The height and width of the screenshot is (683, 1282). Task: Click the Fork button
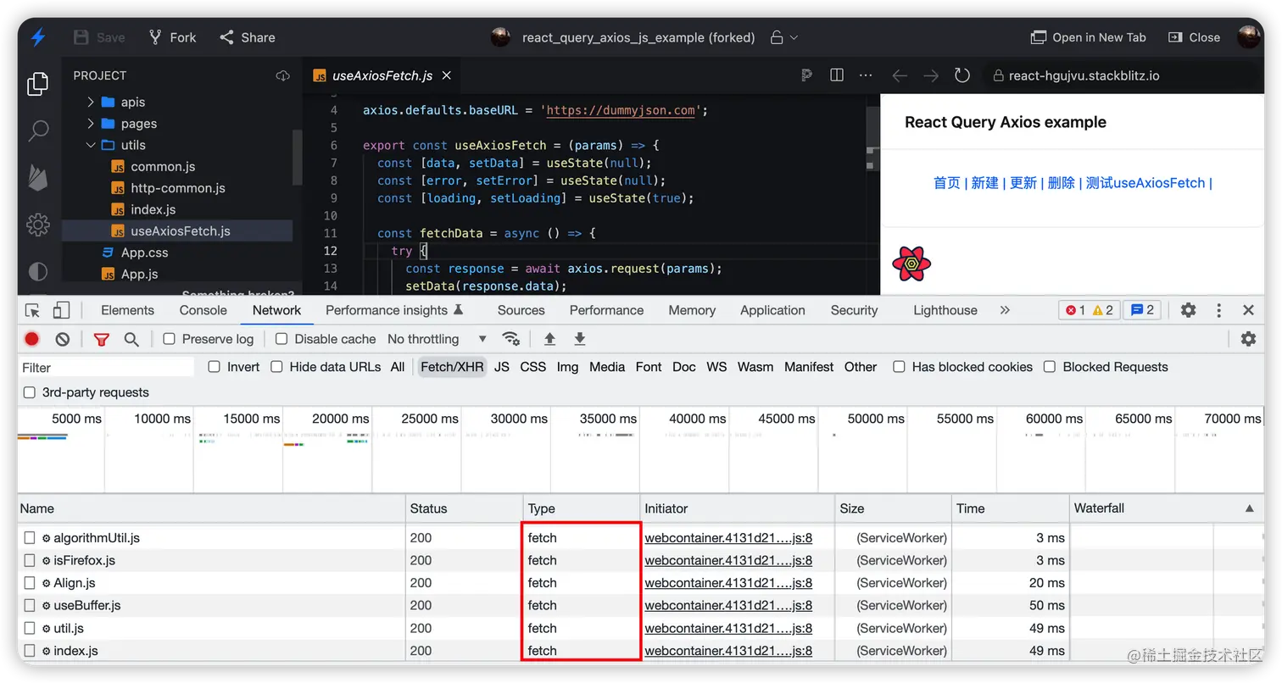172,37
